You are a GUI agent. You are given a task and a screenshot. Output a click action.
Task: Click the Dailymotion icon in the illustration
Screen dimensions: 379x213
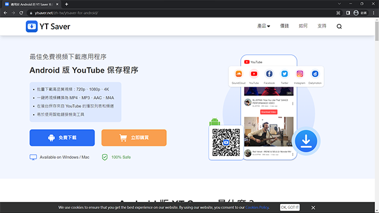coord(315,74)
